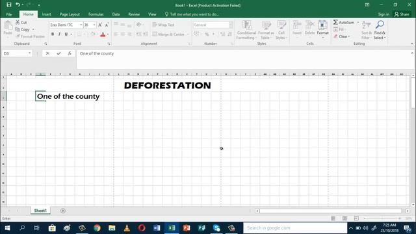Activate the Format Painter tool
Screen dimensions: 416x234
30,36
